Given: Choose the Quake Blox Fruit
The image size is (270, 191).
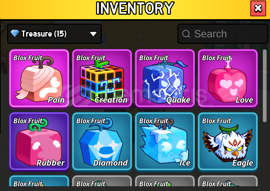Looking at the screenshot, I should click(x=165, y=78).
